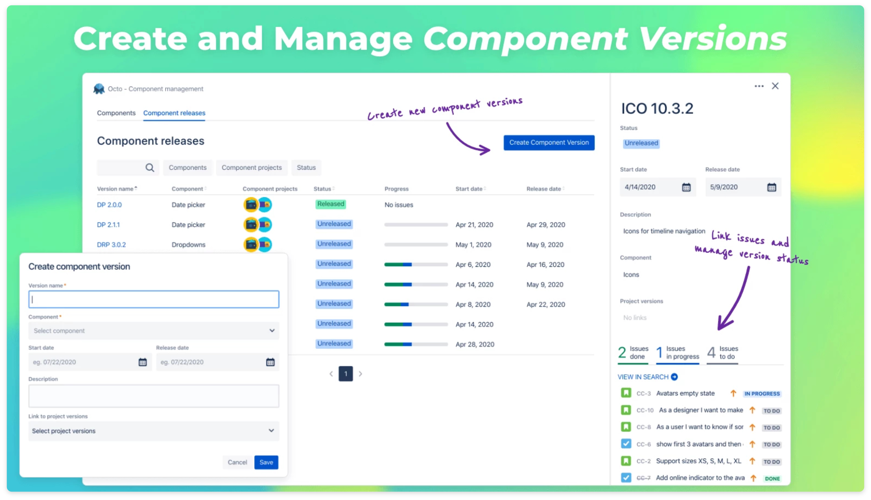871x500 pixels.
Task: Open the Component projects filter dropdown
Action: tap(251, 168)
